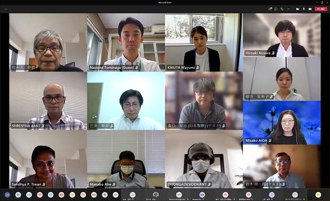Click the reactions icon in toolbar

coord(282,9)
